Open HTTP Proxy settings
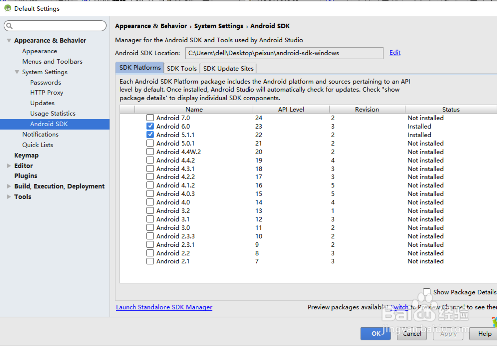This screenshot has height=346, width=497. tap(47, 93)
